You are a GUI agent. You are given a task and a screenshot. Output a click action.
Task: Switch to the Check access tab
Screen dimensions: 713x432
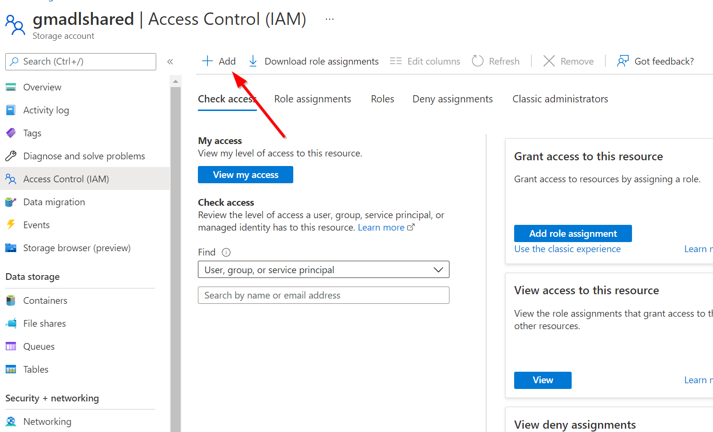pyautogui.click(x=227, y=99)
